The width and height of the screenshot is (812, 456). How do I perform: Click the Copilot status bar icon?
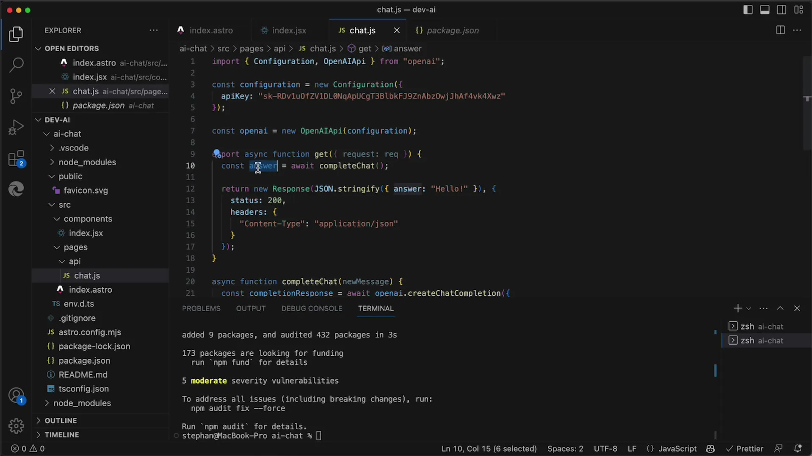(710, 449)
